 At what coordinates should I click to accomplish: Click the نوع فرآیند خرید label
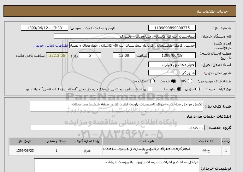[218, 89]
